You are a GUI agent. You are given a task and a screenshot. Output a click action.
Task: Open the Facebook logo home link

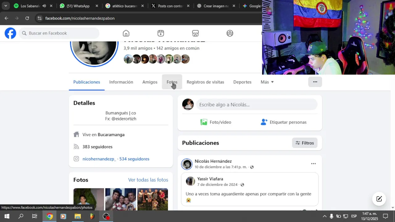click(x=10, y=33)
